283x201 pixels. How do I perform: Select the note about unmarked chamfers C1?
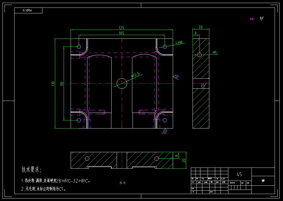(44, 189)
